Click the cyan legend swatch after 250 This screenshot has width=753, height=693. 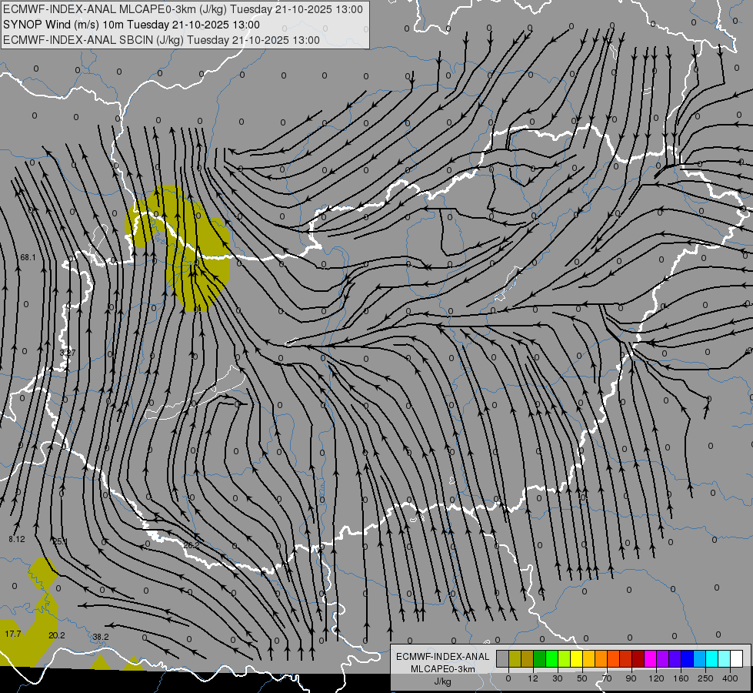pos(712,659)
